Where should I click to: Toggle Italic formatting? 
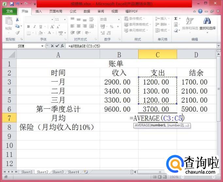pos(35,26)
